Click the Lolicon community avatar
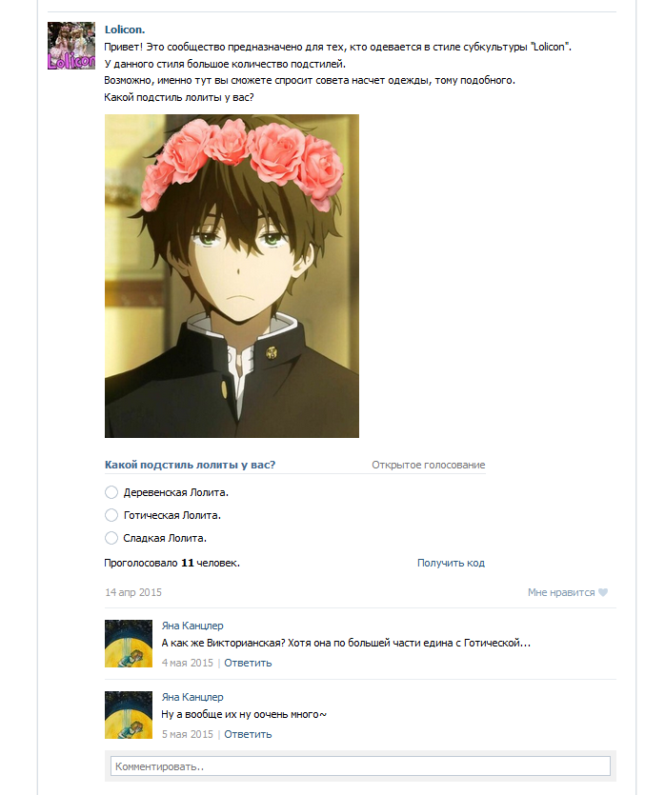Viewport: 645px width, 795px height. pos(71,46)
